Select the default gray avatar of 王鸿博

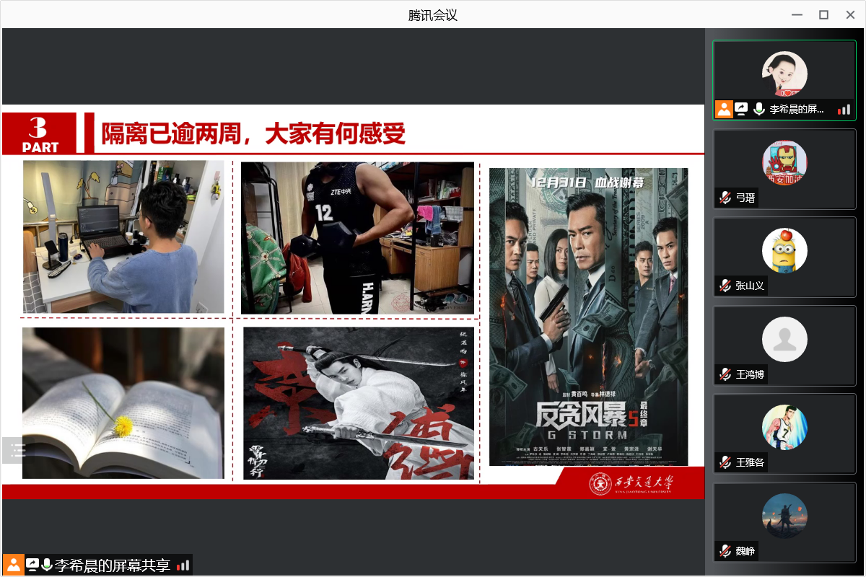coord(784,339)
